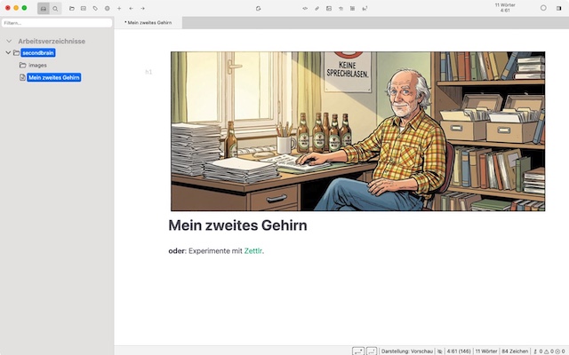This screenshot has width=569, height=355.
Task: Follow the Zettlr link in document
Action: pyautogui.click(x=253, y=250)
